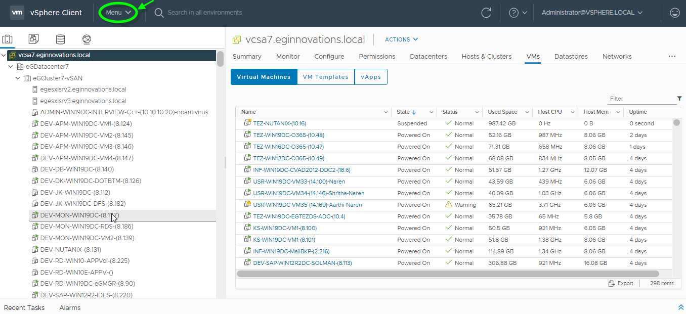Select the vApps view button
The image size is (686, 314).
(371, 77)
